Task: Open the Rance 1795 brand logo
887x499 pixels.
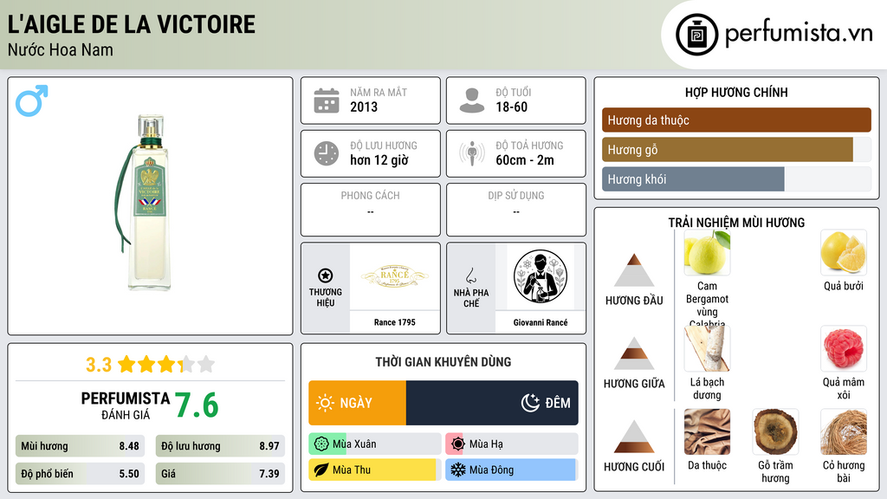Action: (395, 276)
